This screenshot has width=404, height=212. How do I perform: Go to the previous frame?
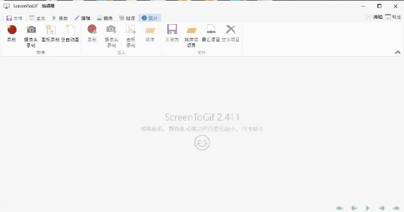click(x=354, y=208)
